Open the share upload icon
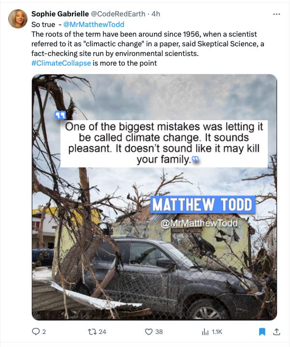The height and width of the screenshot is (347, 290). (x=276, y=332)
